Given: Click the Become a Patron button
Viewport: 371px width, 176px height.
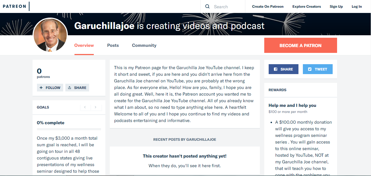Looking at the screenshot, I should point(301,45).
